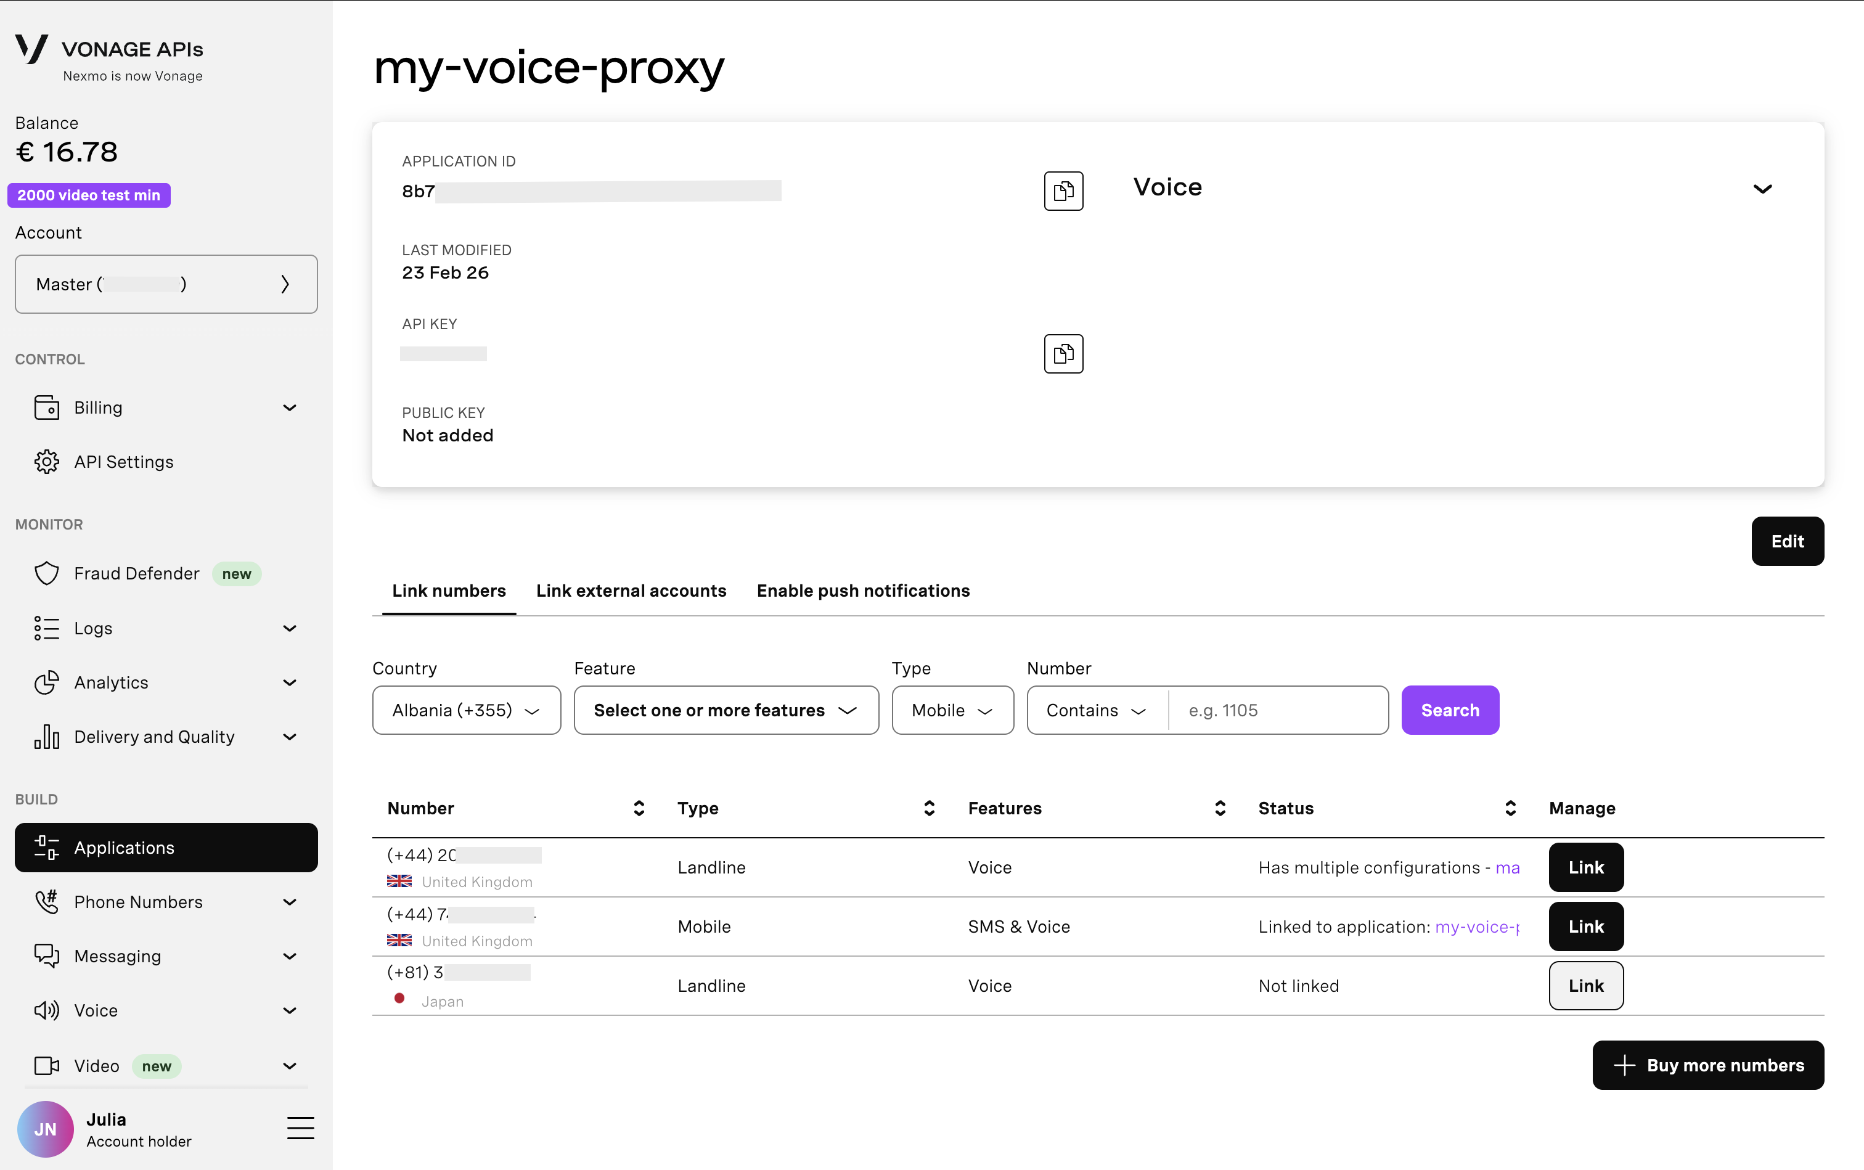
Task: Select the Fraud Defender shield icon
Action: tap(46, 573)
